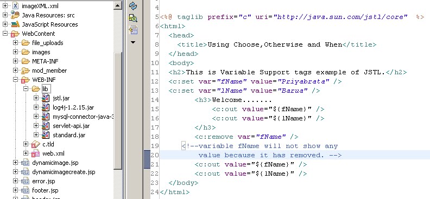The image size is (430, 199).
Task: Click the web.xml file icon
Action: click(35, 153)
